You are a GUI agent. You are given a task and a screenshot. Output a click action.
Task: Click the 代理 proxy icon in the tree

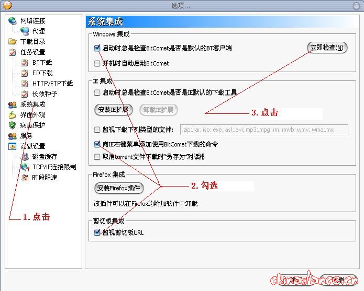coord(25,31)
